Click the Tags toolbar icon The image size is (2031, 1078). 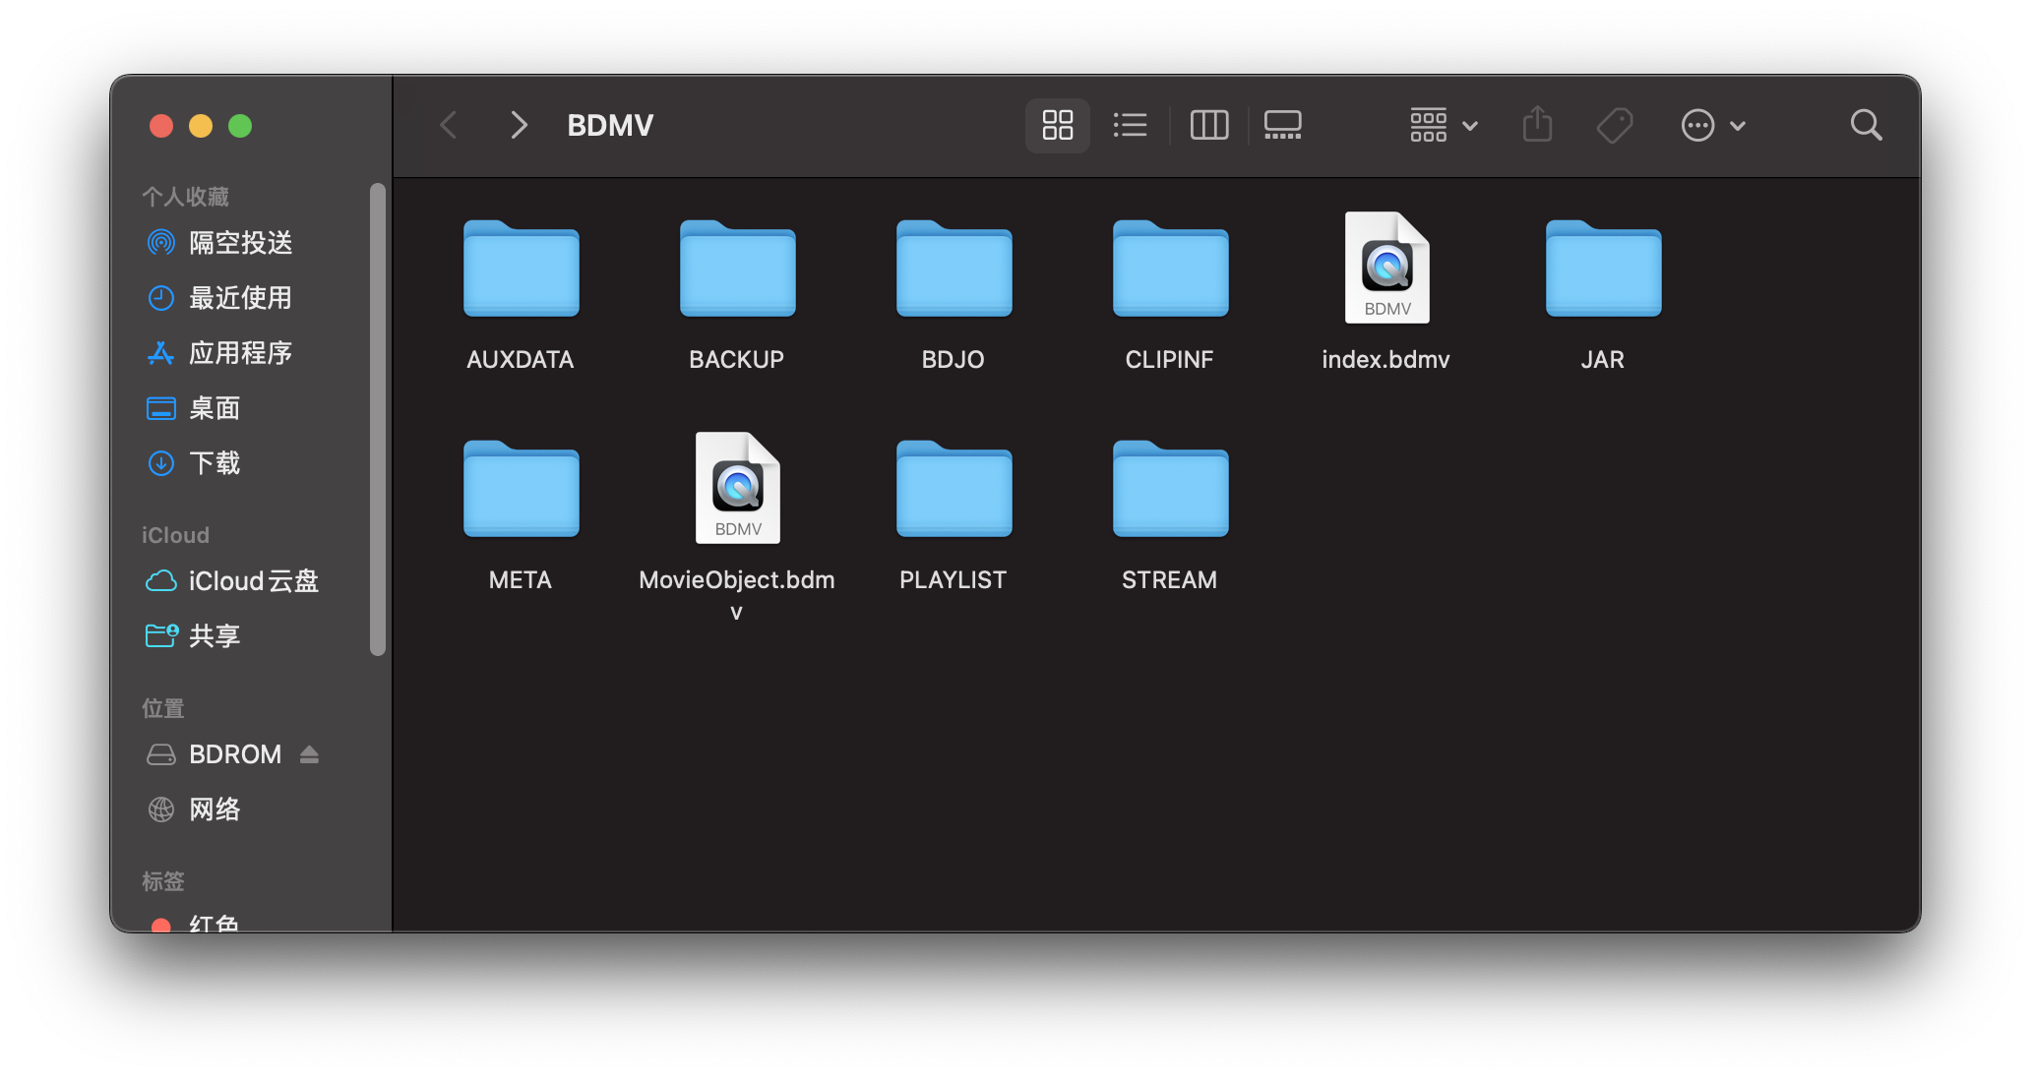point(1614,125)
